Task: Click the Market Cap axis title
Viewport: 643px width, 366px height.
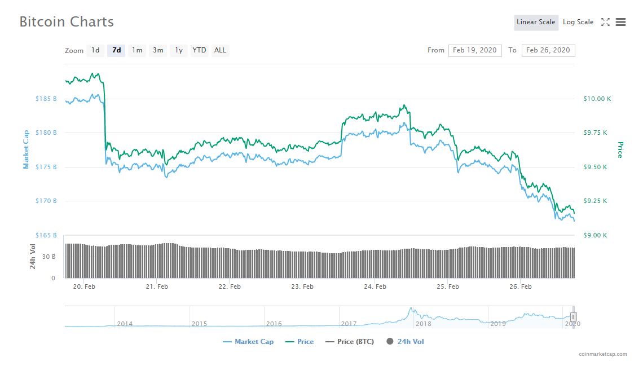Action: [27, 149]
